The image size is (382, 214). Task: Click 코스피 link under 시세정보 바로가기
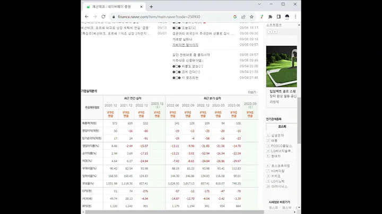coord(273,208)
